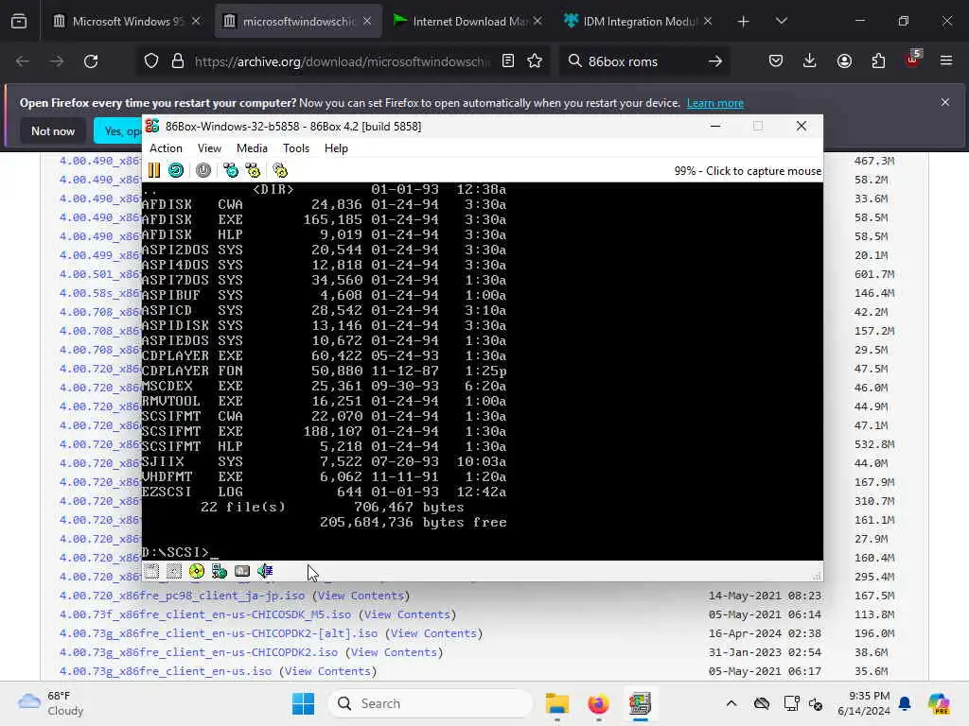
Task: Open Copilot from the taskbar
Action: [x=939, y=703]
